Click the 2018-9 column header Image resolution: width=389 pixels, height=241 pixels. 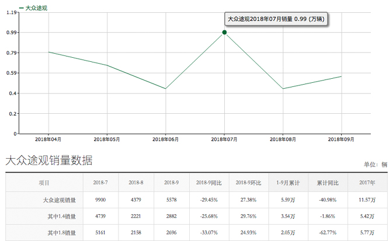[x=171, y=183]
